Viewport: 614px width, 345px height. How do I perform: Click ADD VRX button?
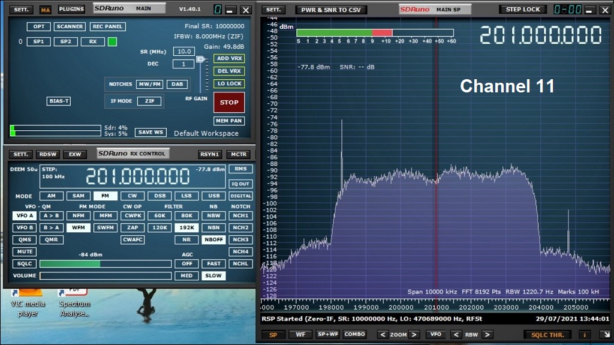pos(230,58)
